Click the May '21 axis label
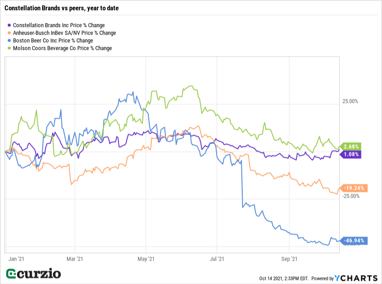Image resolution: width=382 pixels, height=284 pixels. click(146, 259)
